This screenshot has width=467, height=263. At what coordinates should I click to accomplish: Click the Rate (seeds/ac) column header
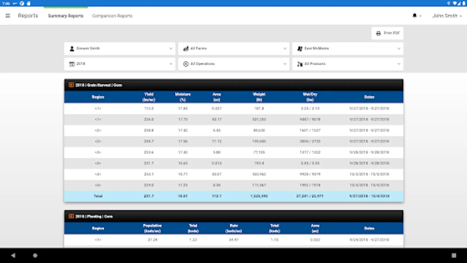234,228
